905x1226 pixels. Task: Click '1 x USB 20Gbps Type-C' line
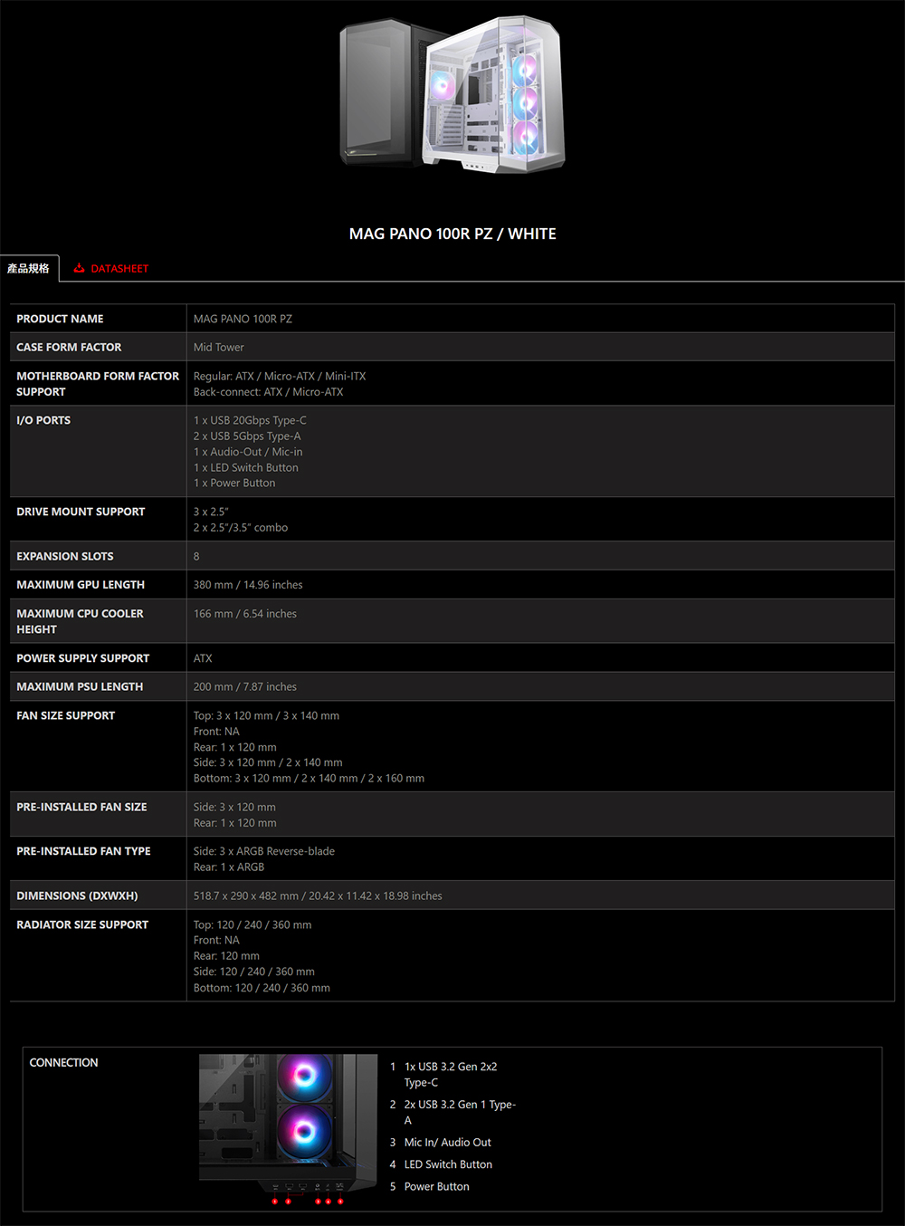point(250,420)
